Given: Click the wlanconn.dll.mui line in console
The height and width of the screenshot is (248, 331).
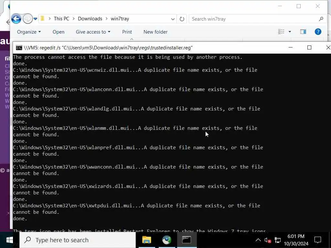Looking at the screenshot, I should (138, 89).
